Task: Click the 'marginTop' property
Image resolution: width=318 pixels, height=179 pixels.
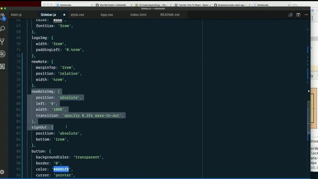Action: click(x=46, y=68)
